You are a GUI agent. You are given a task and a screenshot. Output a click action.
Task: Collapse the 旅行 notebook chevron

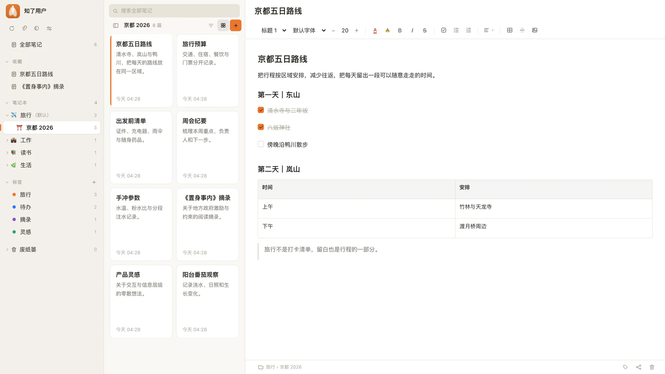7,115
